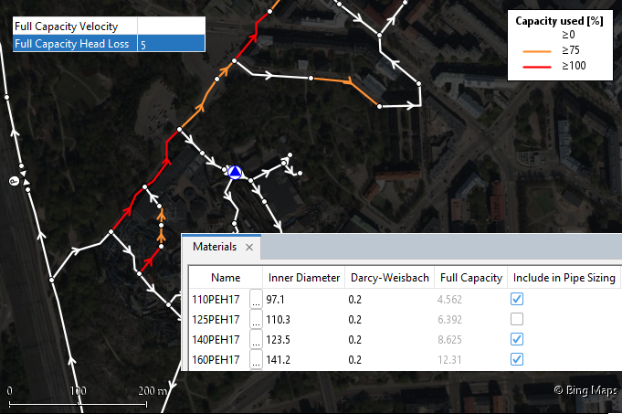This screenshot has width=622, height=414.
Task: Click the Full Capacity column header
Action: pos(470,278)
